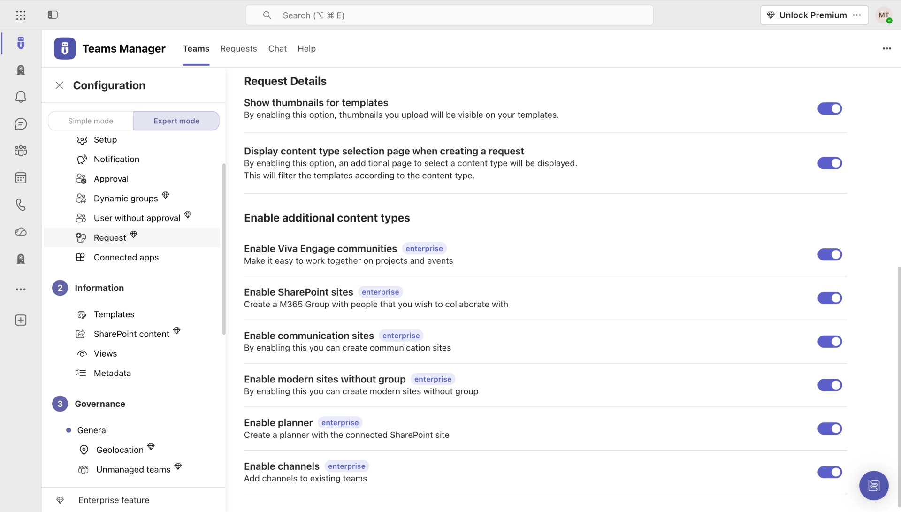The image size is (901, 512).
Task: Select Notification in the configuration list
Action: click(132, 159)
